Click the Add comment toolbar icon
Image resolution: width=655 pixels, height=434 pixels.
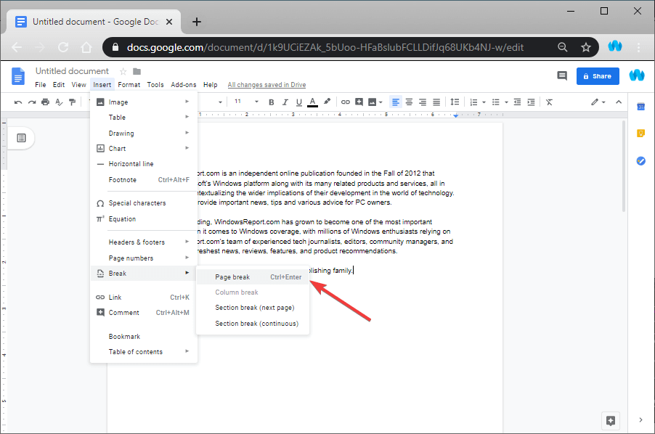tap(359, 102)
